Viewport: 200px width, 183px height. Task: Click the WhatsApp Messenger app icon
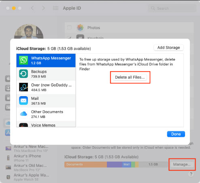(23, 60)
